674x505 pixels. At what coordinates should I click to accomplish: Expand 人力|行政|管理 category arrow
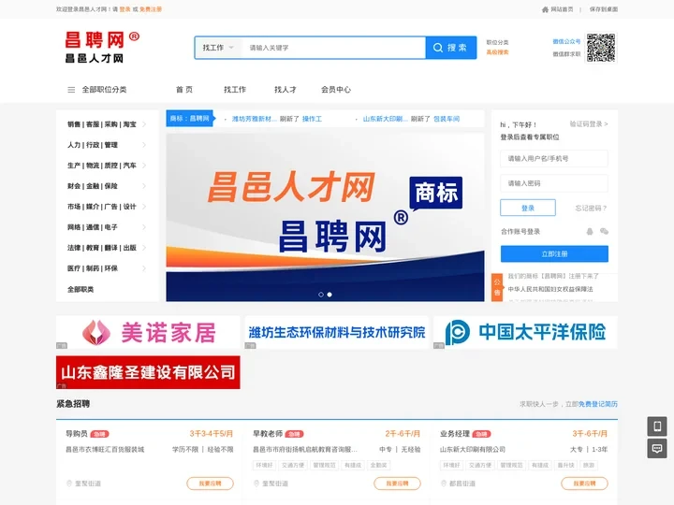tap(144, 145)
